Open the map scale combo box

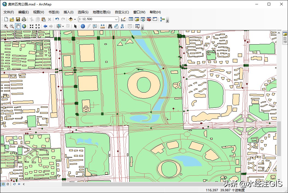point(117,19)
